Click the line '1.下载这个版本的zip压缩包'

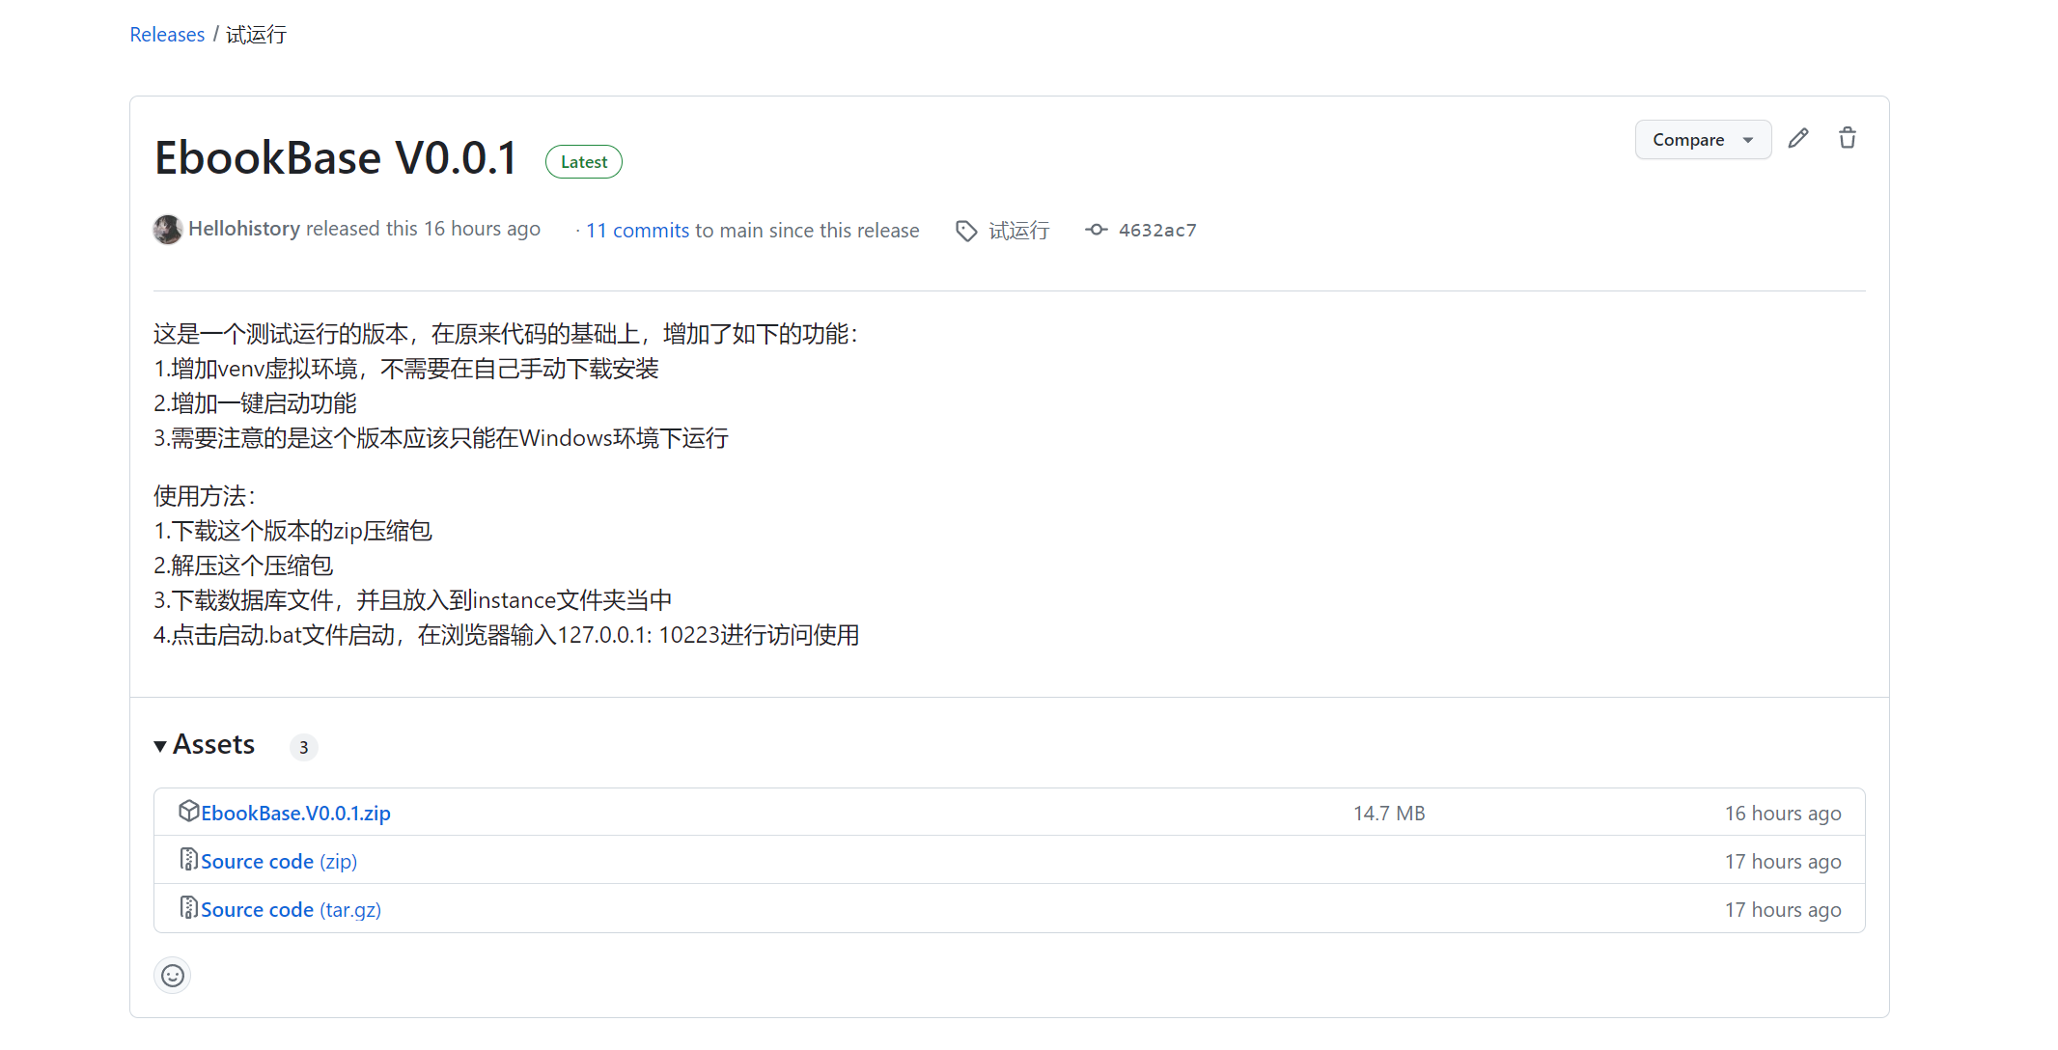[292, 531]
